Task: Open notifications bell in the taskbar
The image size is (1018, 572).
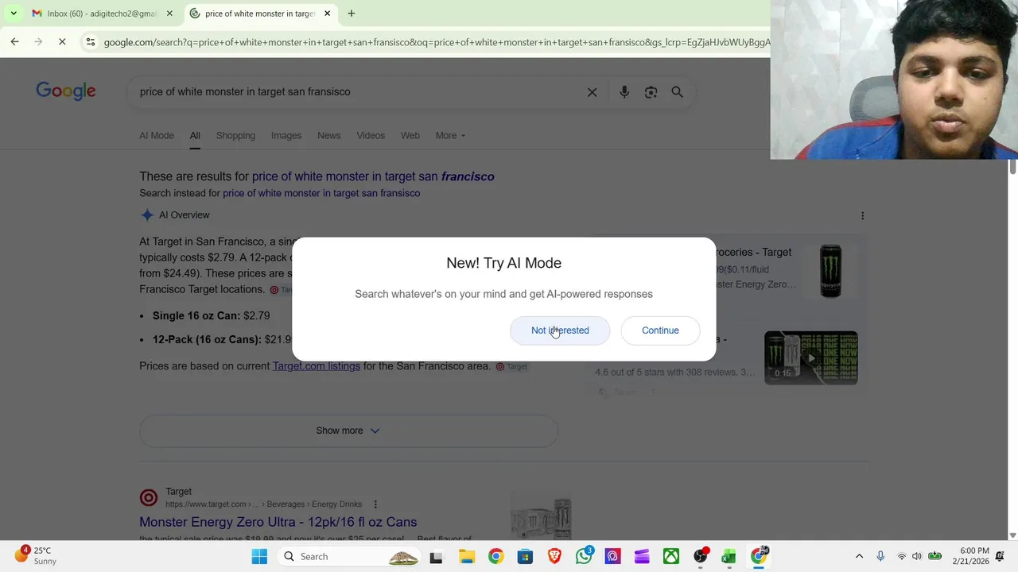Action: click(1000, 557)
